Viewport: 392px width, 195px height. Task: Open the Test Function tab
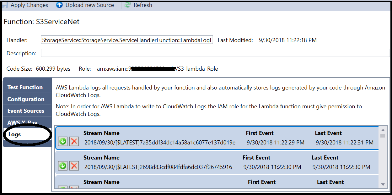pyautogui.click(x=25, y=87)
